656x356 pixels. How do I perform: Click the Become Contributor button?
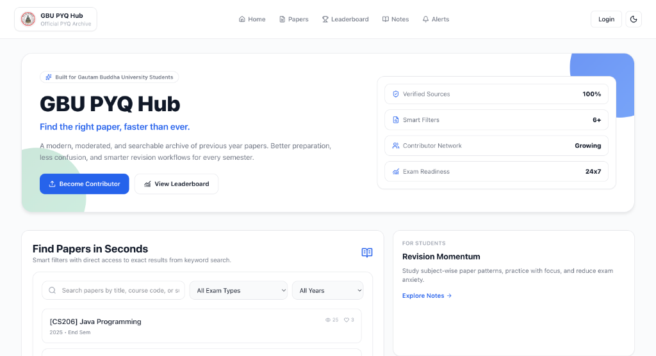84,184
